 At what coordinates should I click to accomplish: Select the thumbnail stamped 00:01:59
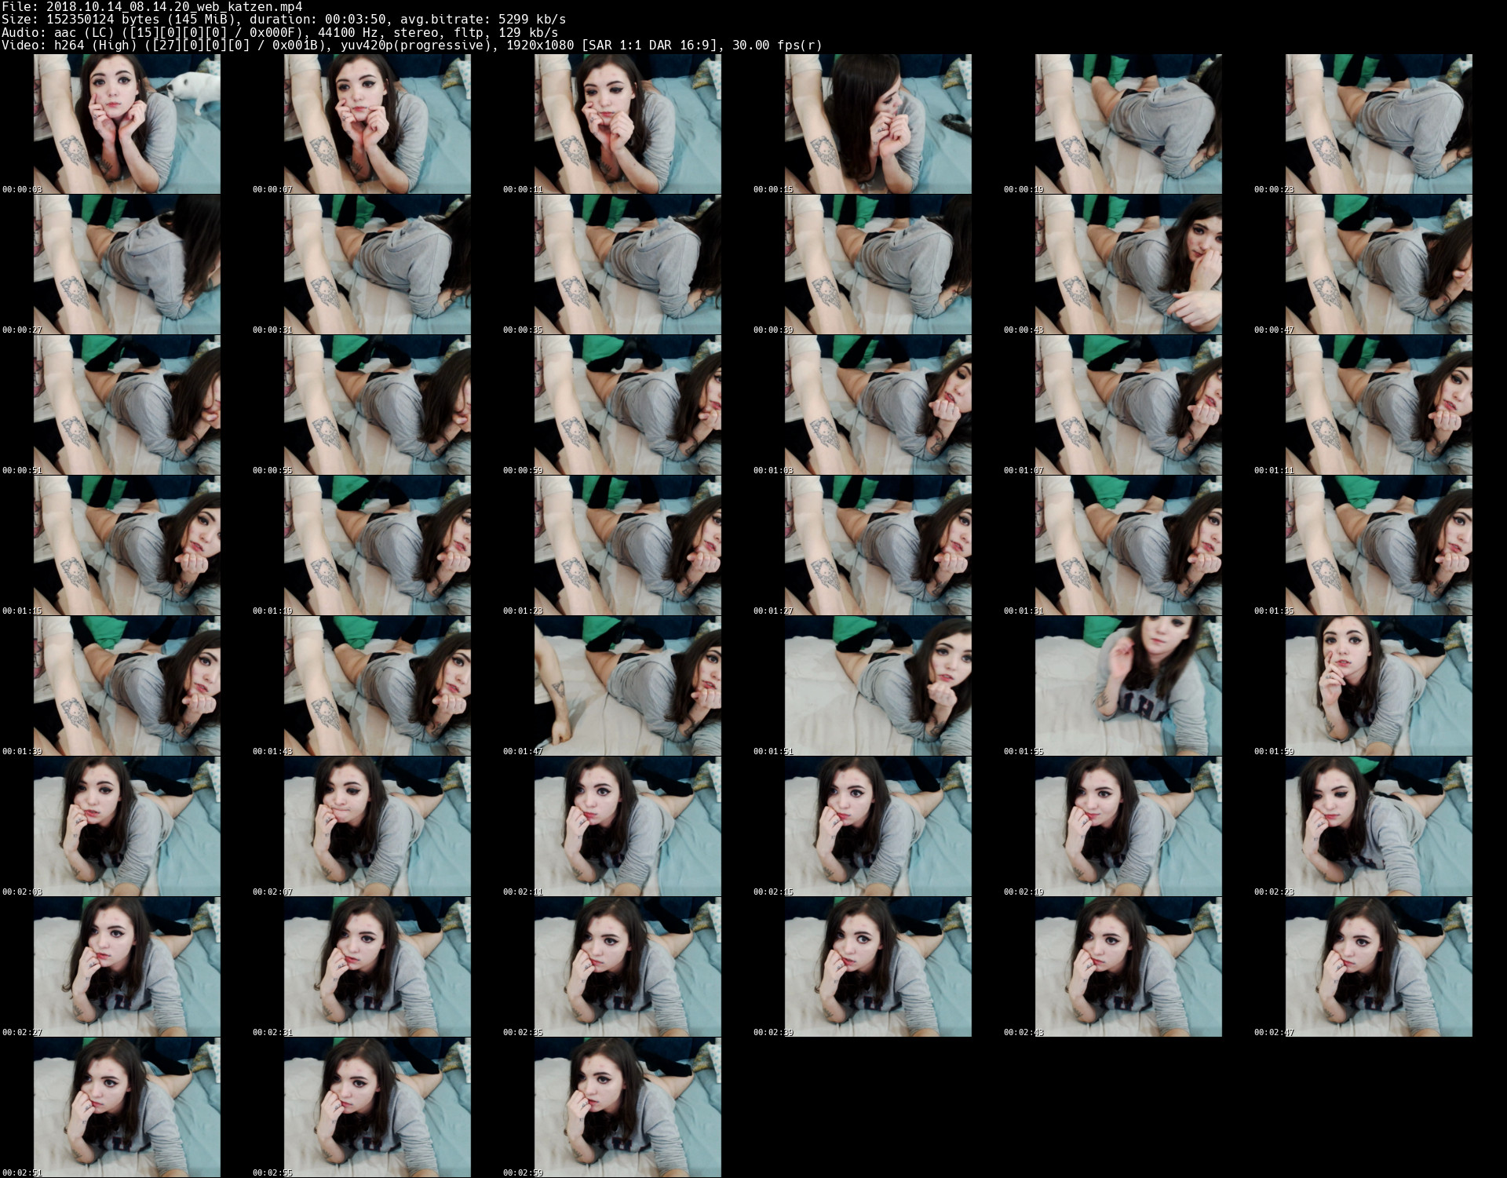pyautogui.click(x=1378, y=686)
